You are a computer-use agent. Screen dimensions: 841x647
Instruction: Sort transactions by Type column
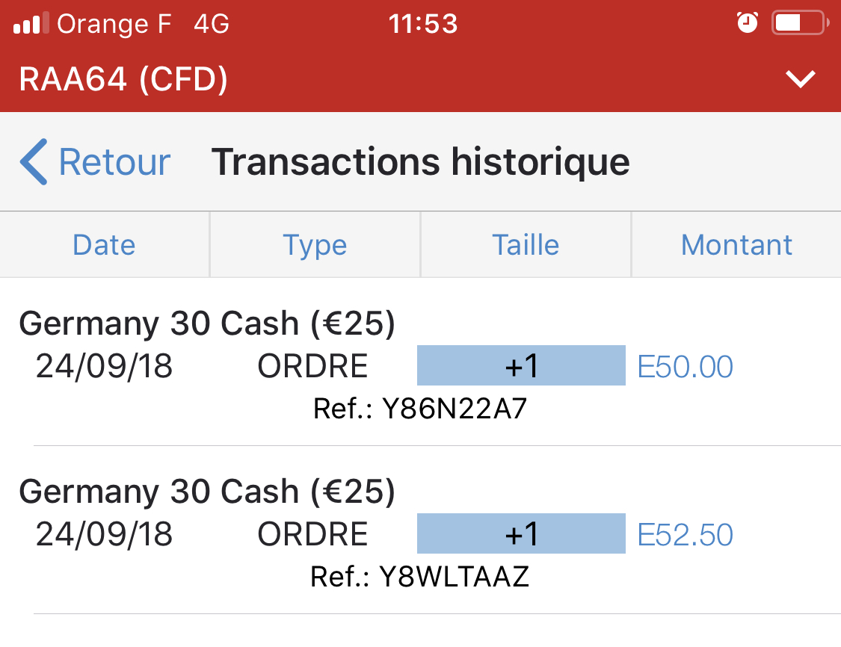click(x=315, y=245)
